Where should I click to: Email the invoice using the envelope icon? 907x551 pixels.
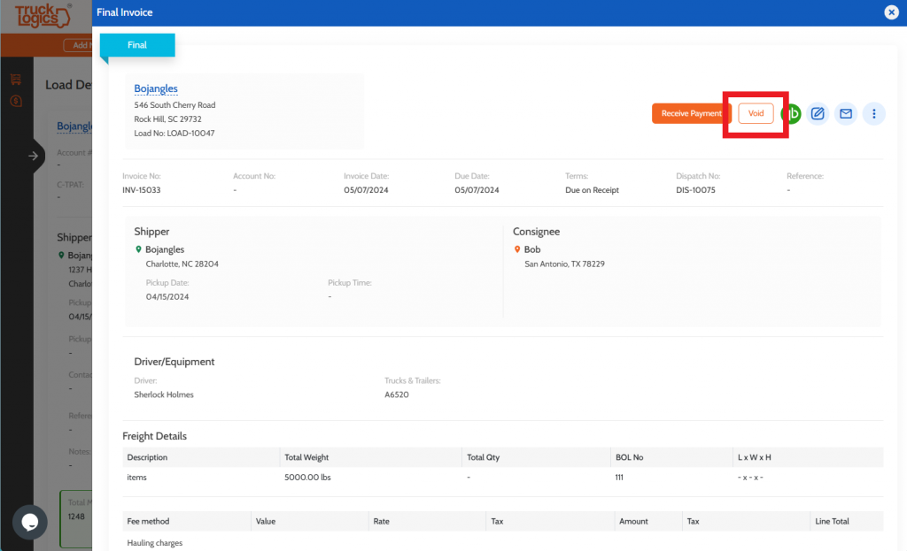pos(846,114)
